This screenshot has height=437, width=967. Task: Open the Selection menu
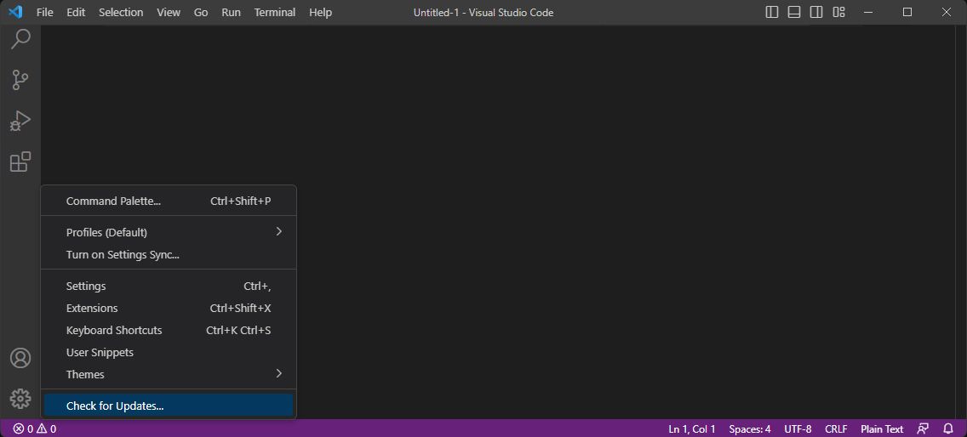(121, 12)
